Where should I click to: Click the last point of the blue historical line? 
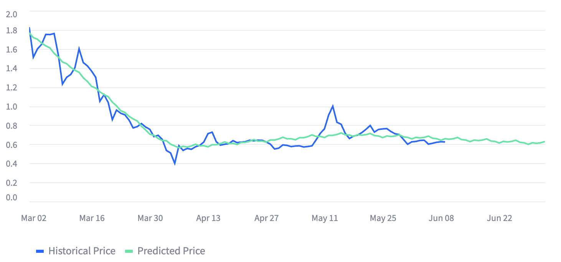click(x=444, y=142)
